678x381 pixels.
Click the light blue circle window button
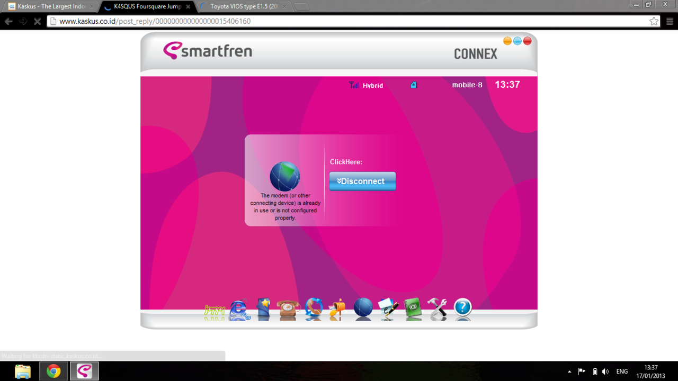pos(518,41)
